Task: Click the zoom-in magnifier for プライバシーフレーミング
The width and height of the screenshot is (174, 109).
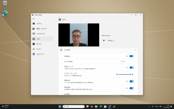Action: (133, 74)
